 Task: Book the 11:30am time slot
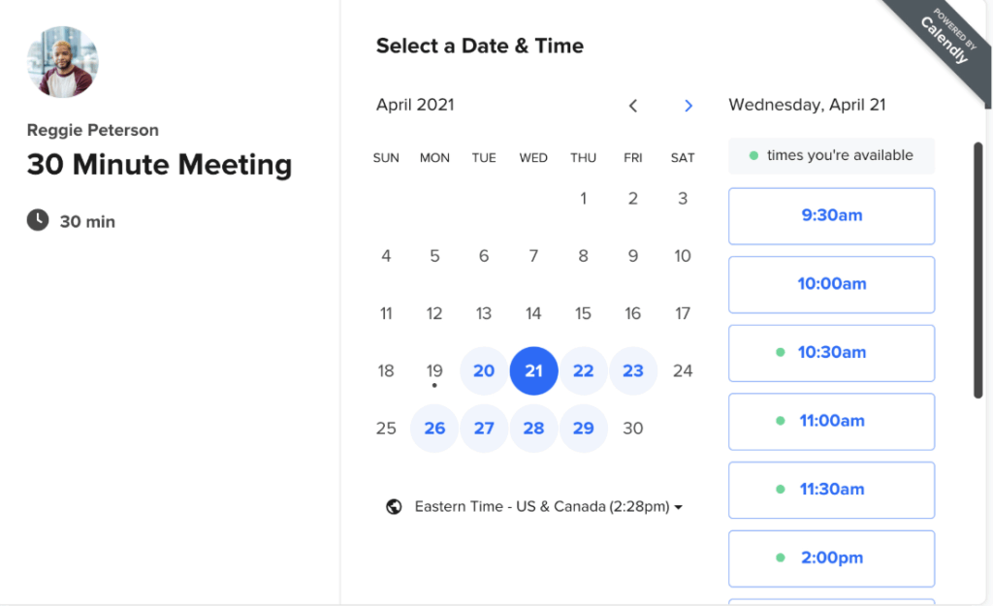[x=831, y=490]
